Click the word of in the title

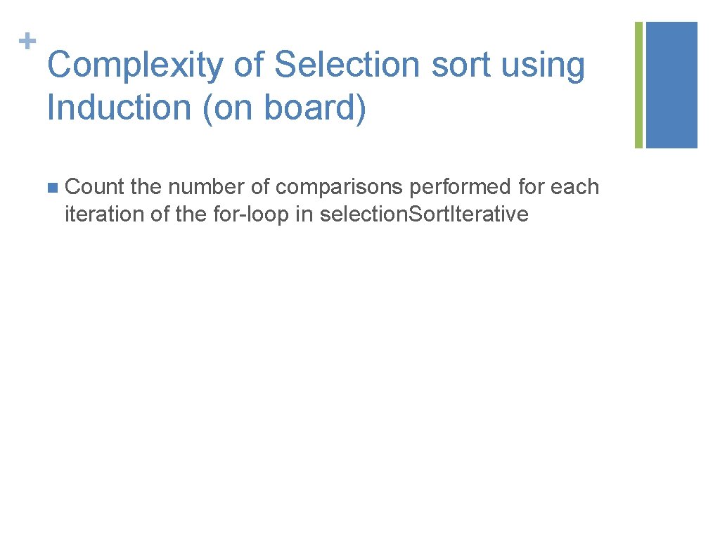[x=249, y=65]
